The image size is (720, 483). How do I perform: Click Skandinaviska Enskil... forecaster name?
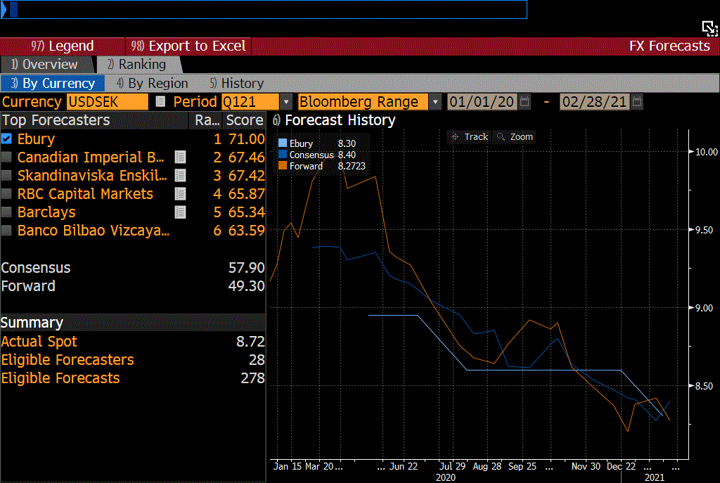pos(92,175)
